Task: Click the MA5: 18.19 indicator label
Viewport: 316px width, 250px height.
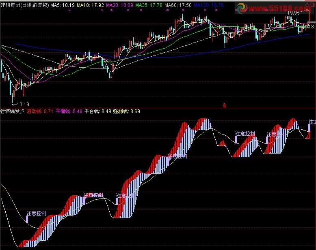Action: pyautogui.click(x=63, y=5)
